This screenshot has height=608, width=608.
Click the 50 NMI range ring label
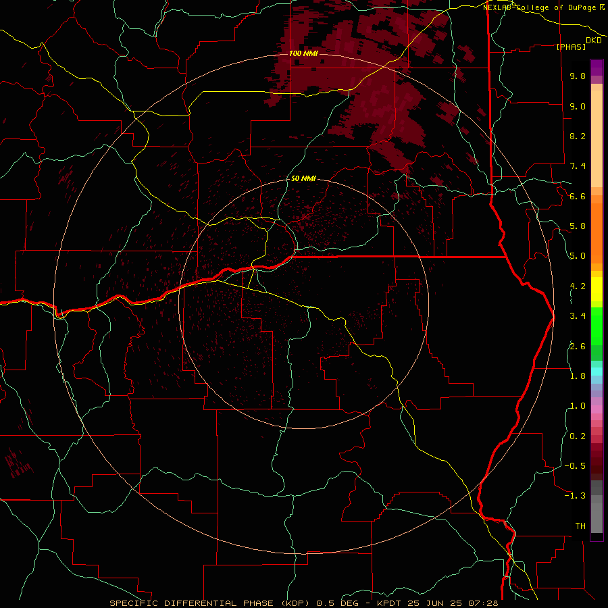[x=303, y=178]
